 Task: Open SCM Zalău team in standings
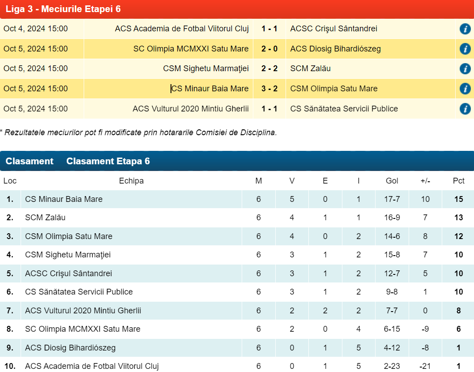(x=45, y=218)
